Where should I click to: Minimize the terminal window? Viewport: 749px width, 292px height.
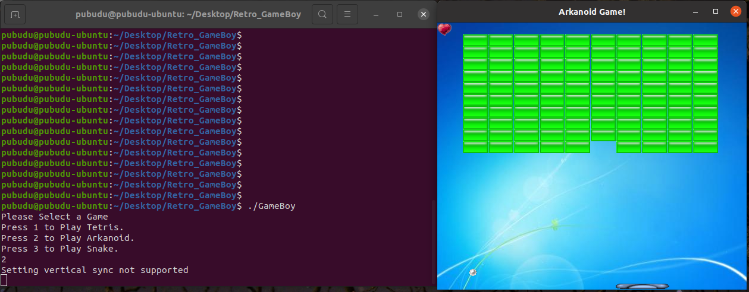pos(377,14)
